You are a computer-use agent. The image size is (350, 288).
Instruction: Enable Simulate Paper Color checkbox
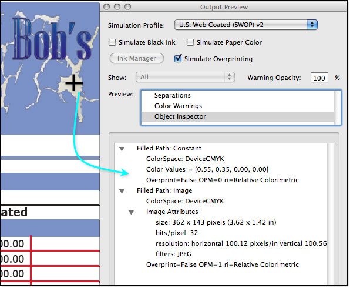(x=190, y=42)
